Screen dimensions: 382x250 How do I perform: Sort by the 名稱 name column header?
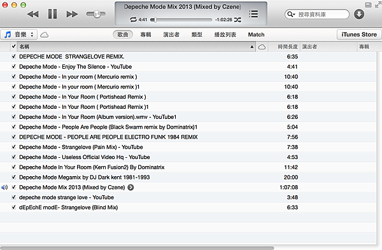(x=136, y=46)
